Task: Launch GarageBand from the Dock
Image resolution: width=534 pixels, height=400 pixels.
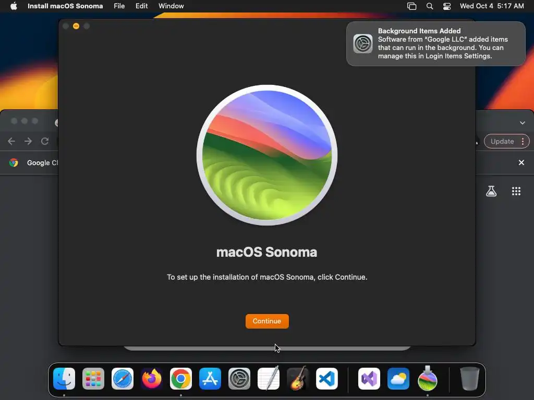Action: pyautogui.click(x=298, y=378)
